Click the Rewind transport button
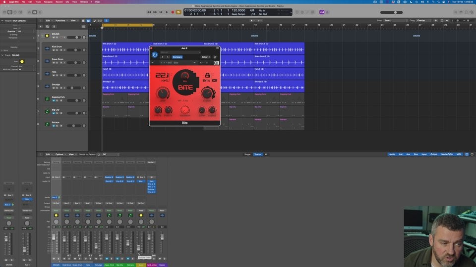Viewport: 476px width, 267px height. (x=149, y=12)
